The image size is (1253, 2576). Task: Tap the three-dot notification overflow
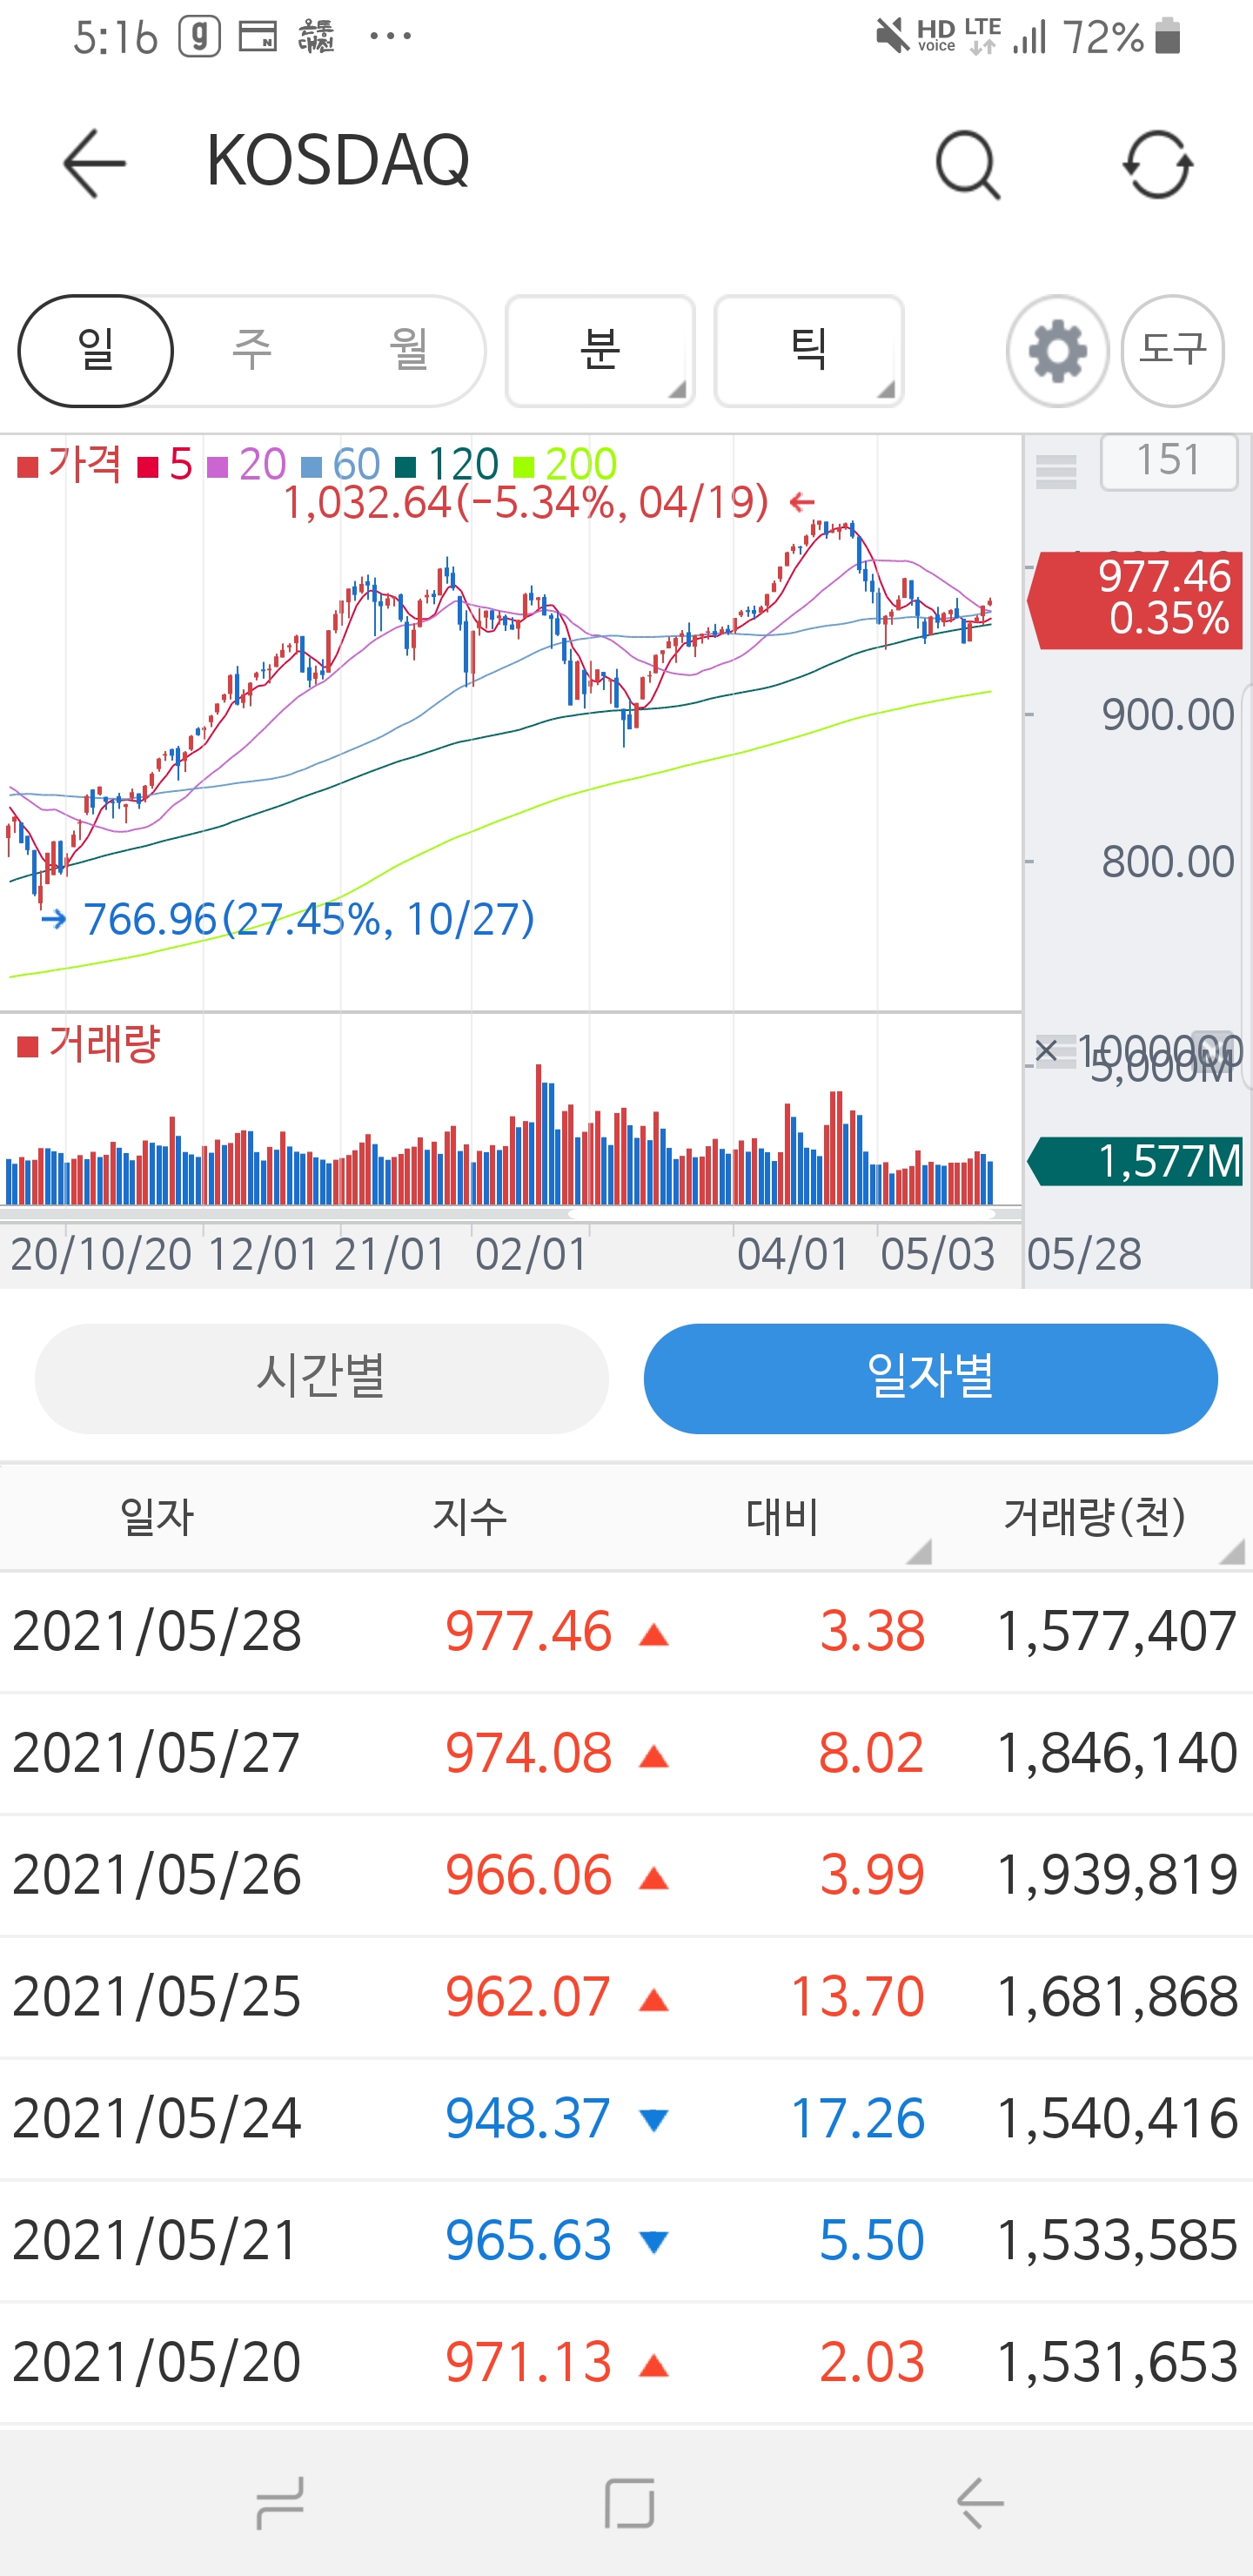[390, 37]
